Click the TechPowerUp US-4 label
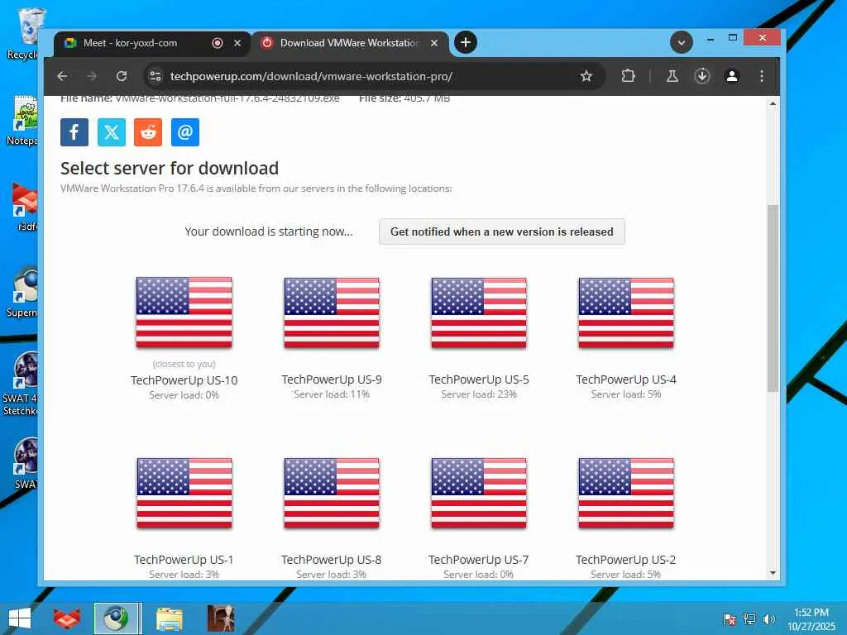The height and width of the screenshot is (635, 847). [626, 380]
